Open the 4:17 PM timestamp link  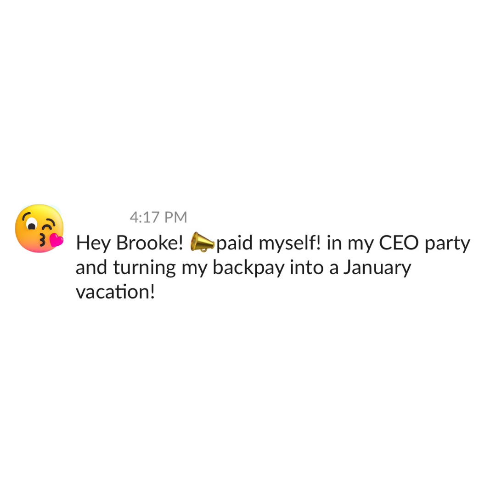158,217
